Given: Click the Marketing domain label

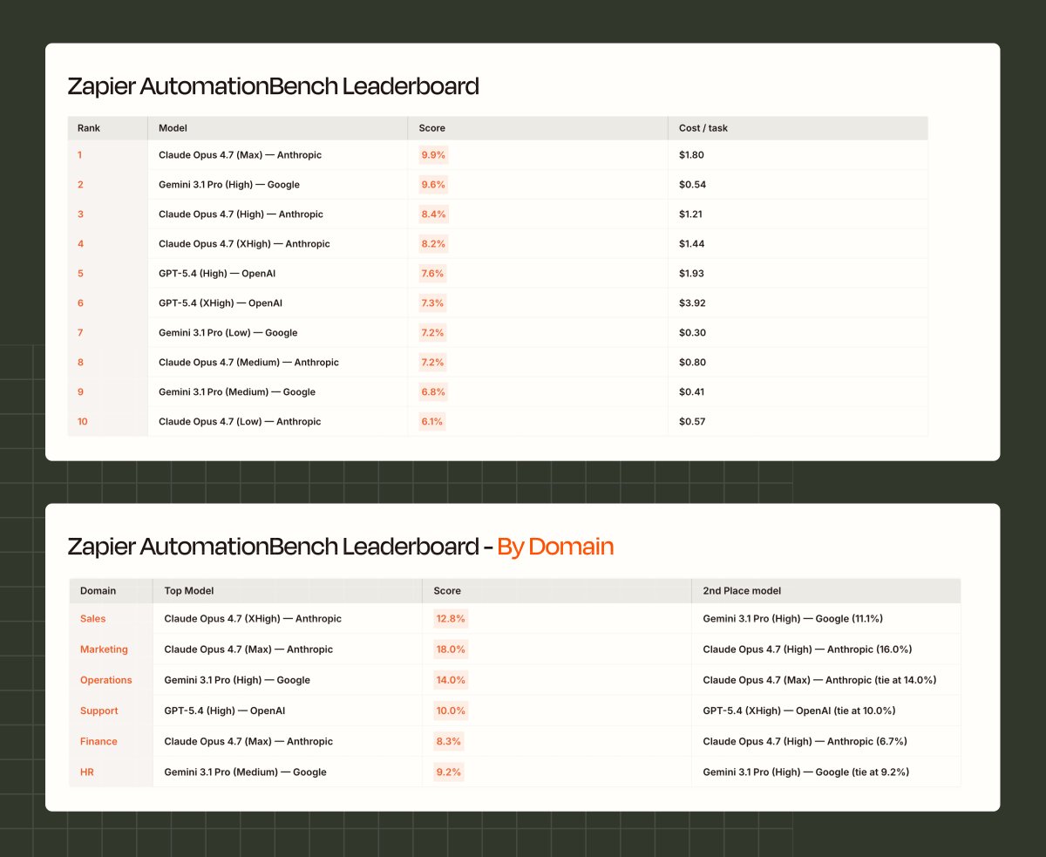Looking at the screenshot, I should pos(104,650).
